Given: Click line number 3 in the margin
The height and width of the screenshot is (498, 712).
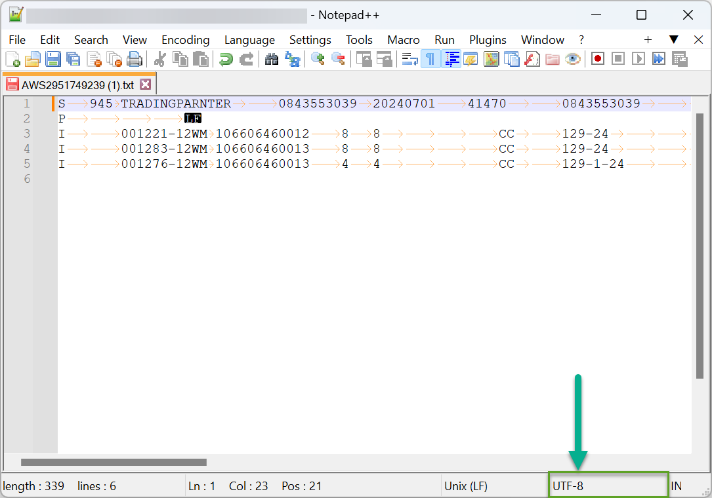Looking at the screenshot, I should coord(26,133).
